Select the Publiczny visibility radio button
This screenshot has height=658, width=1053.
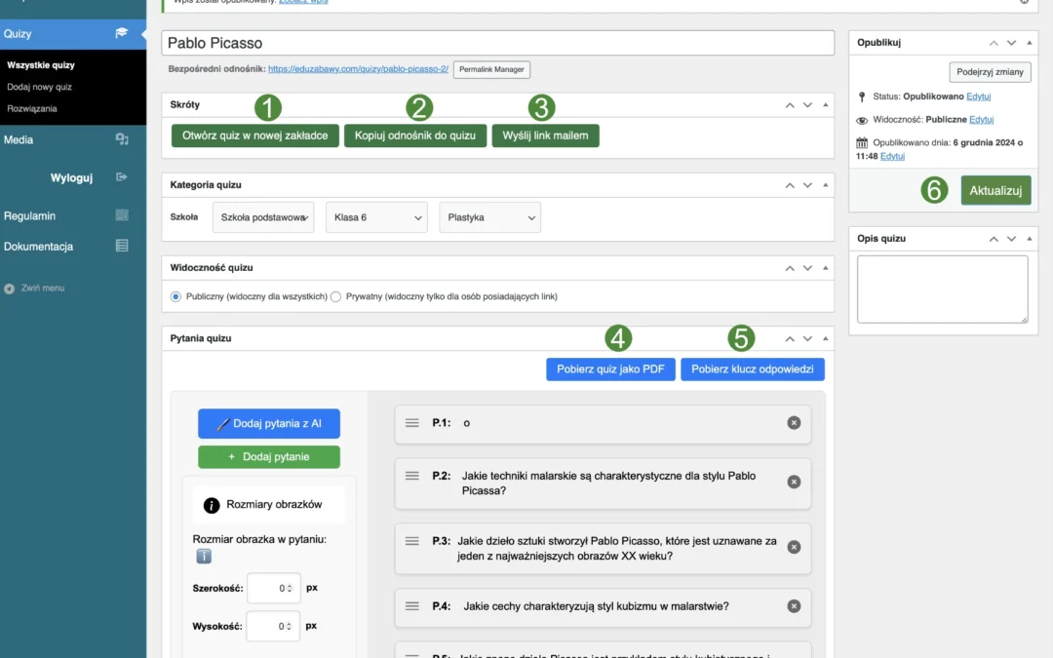[176, 296]
